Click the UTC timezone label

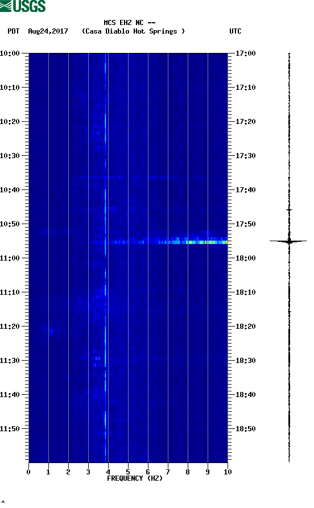235,31
